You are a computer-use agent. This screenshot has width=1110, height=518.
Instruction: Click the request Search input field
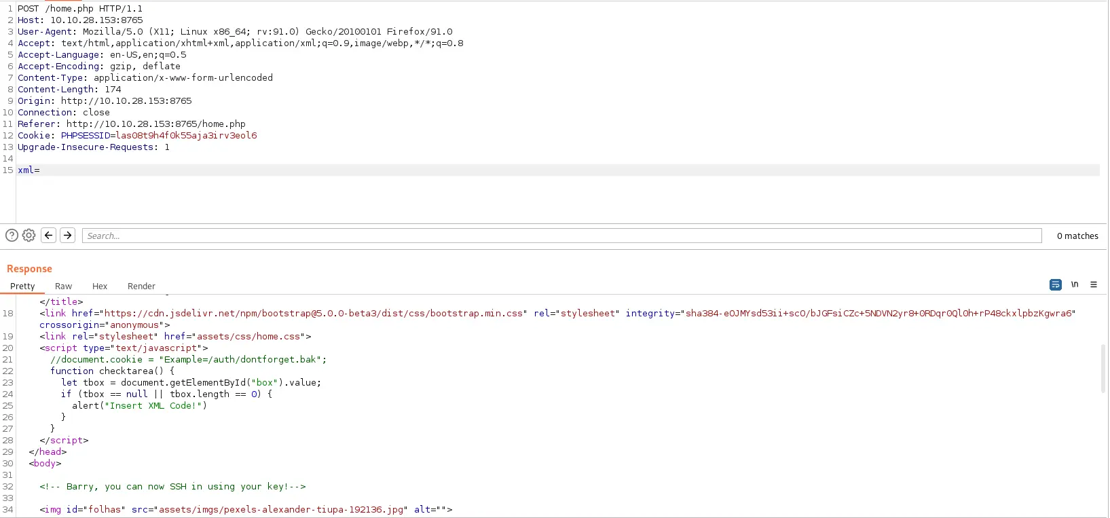pyautogui.click(x=562, y=236)
